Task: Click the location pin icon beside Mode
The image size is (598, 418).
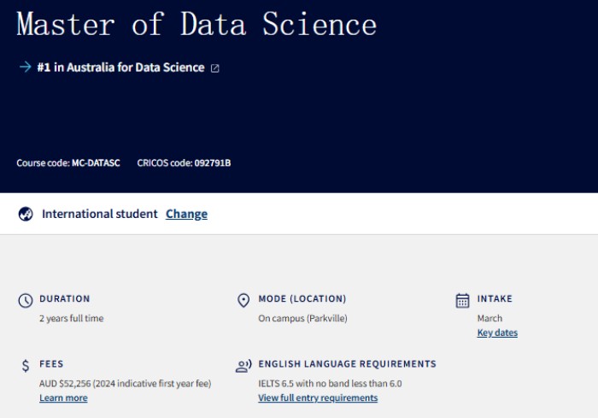Action: coord(243,300)
